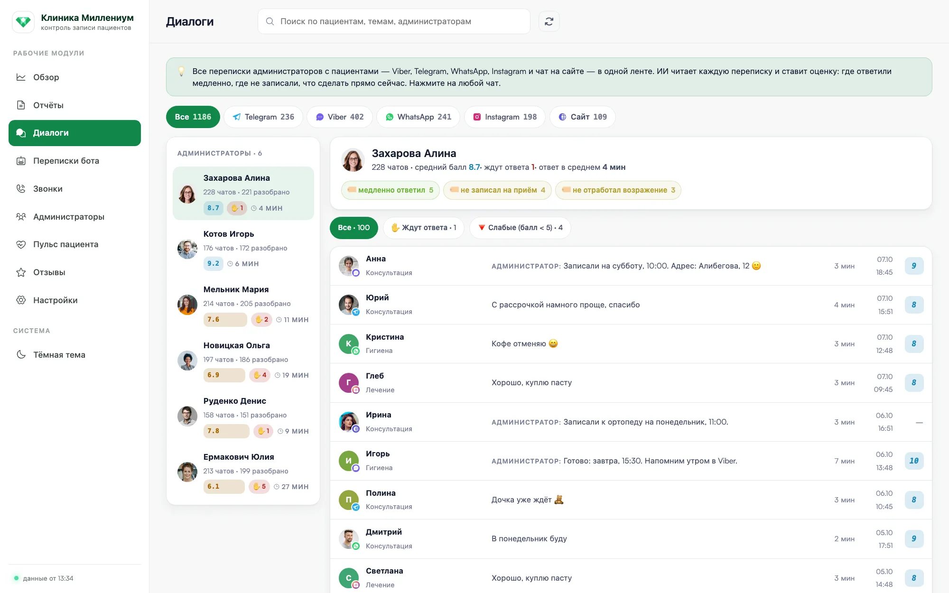
Task: Open the Обзор sidebar module
Action: pos(74,77)
